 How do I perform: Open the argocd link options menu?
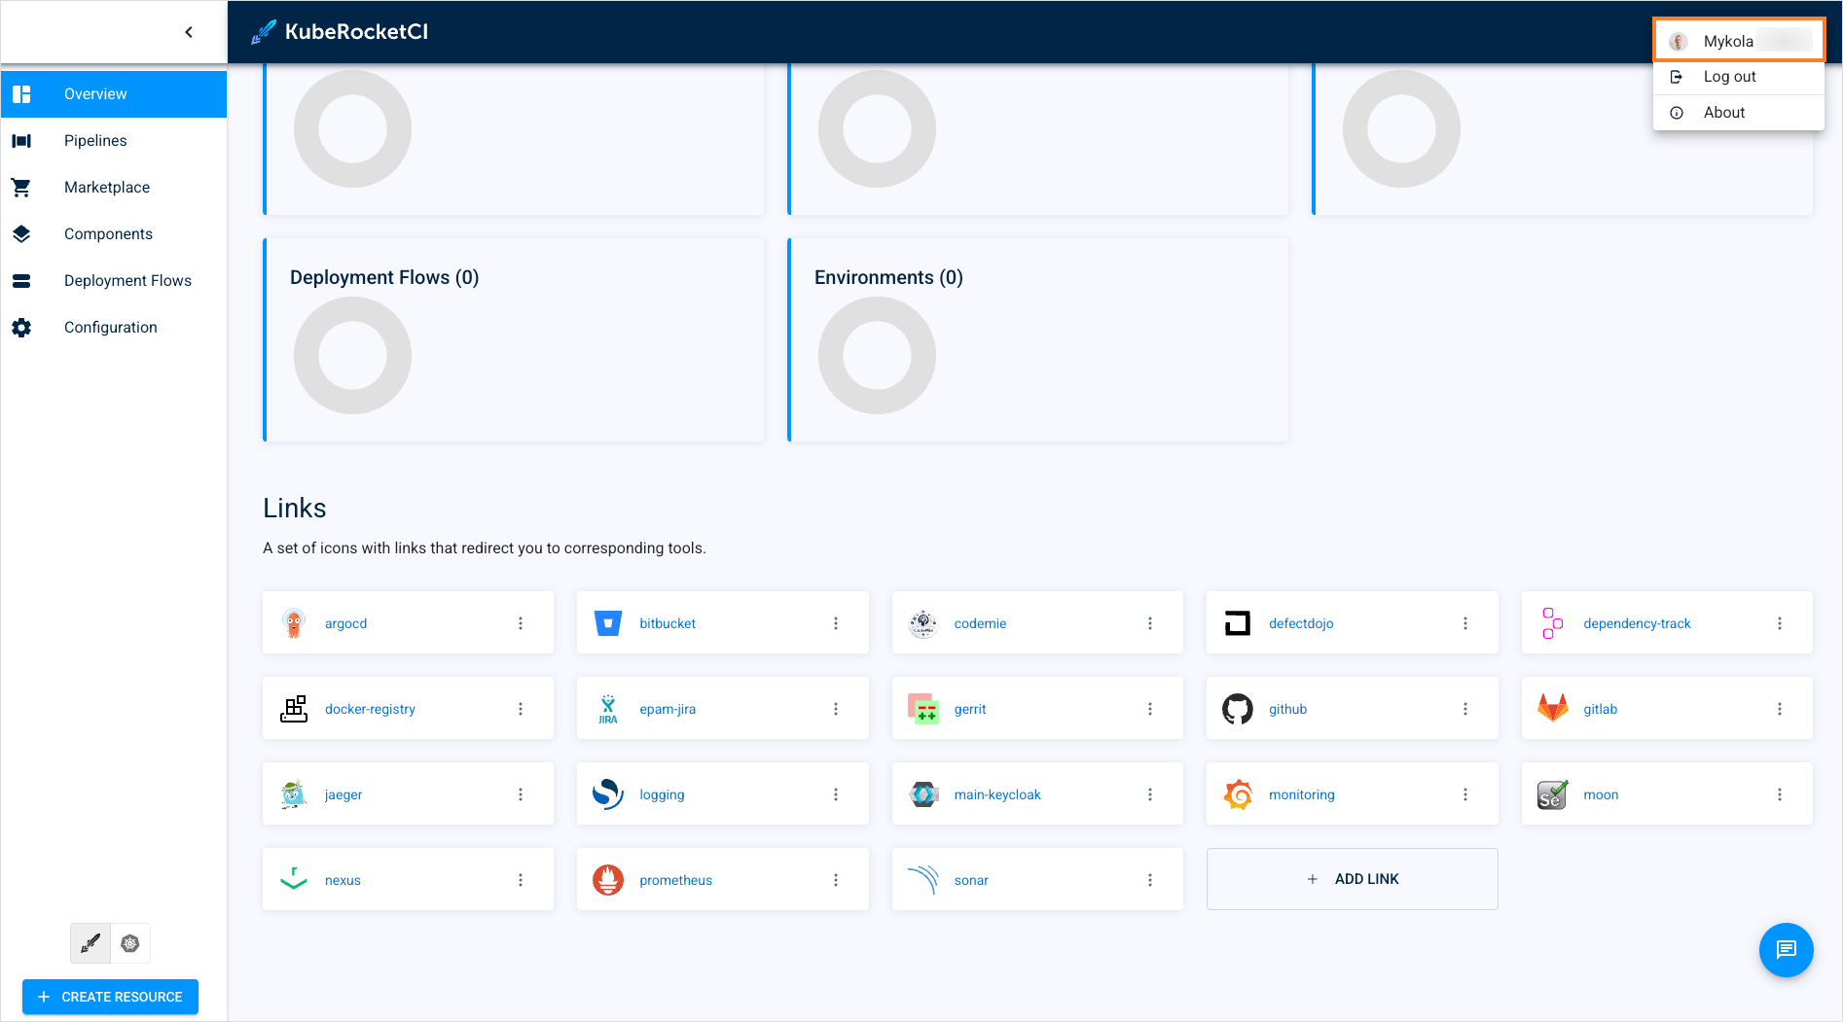521,623
